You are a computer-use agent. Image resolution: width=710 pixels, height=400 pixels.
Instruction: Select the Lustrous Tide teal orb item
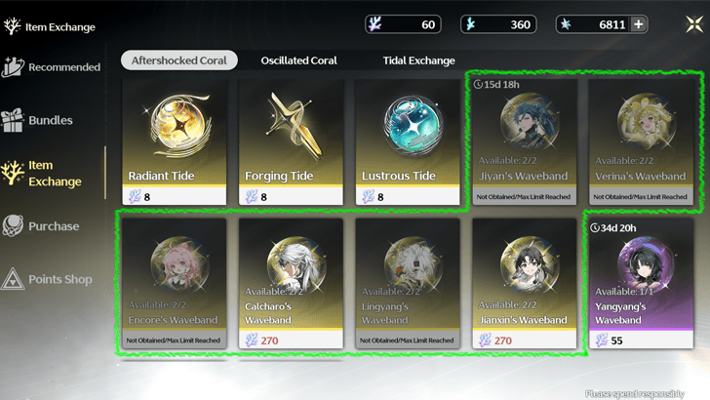(408, 142)
